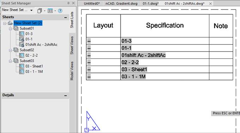
Task: Click the Specification table header cell
Action: coord(165,26)
